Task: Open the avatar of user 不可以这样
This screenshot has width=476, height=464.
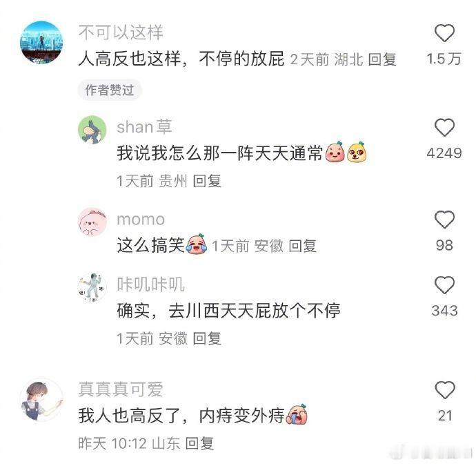Action: [41, 42]
